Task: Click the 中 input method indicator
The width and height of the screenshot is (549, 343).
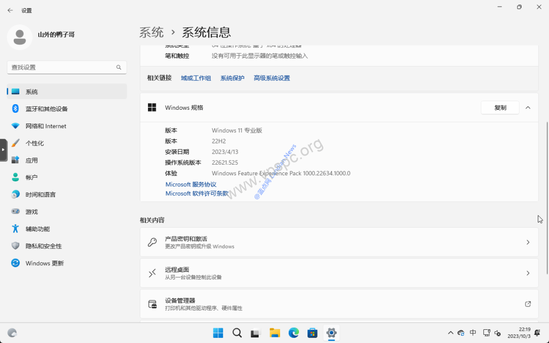Action: tap(473, 333)
